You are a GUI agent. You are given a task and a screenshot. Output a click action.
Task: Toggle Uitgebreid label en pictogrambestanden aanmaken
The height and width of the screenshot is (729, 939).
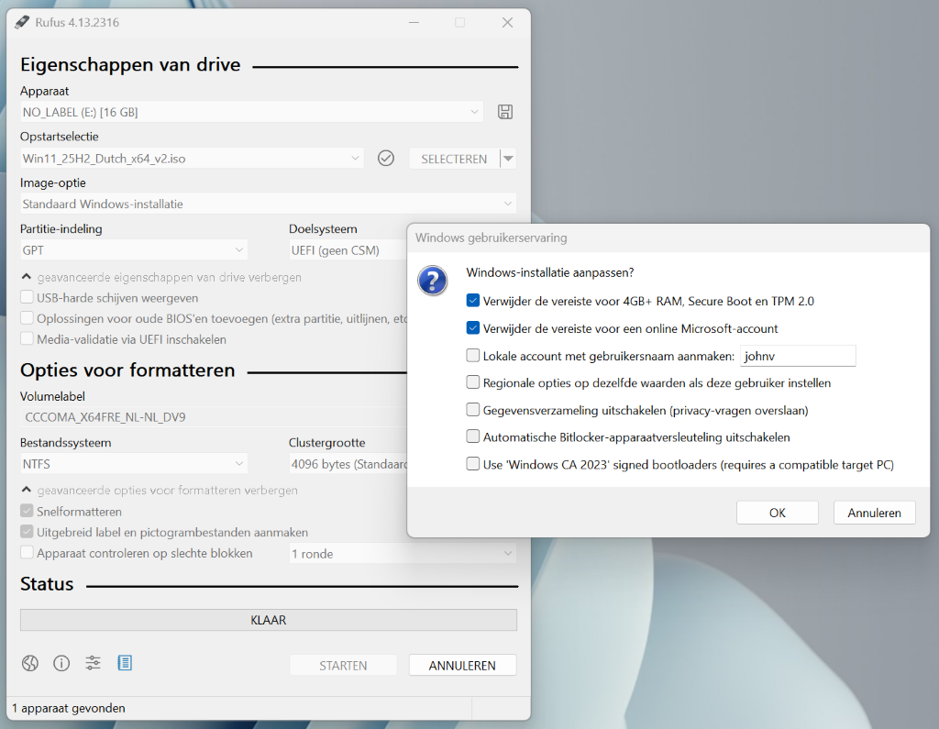27,532
